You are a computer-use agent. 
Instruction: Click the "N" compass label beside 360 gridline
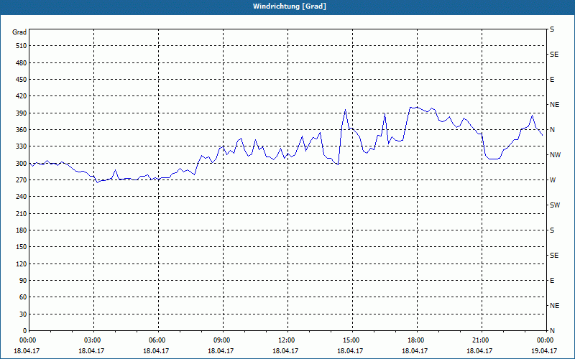[553, 130]
